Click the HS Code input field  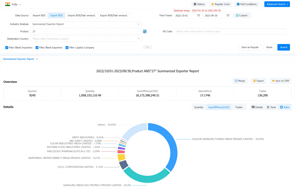pyautogui.click(x=230, y=31)
